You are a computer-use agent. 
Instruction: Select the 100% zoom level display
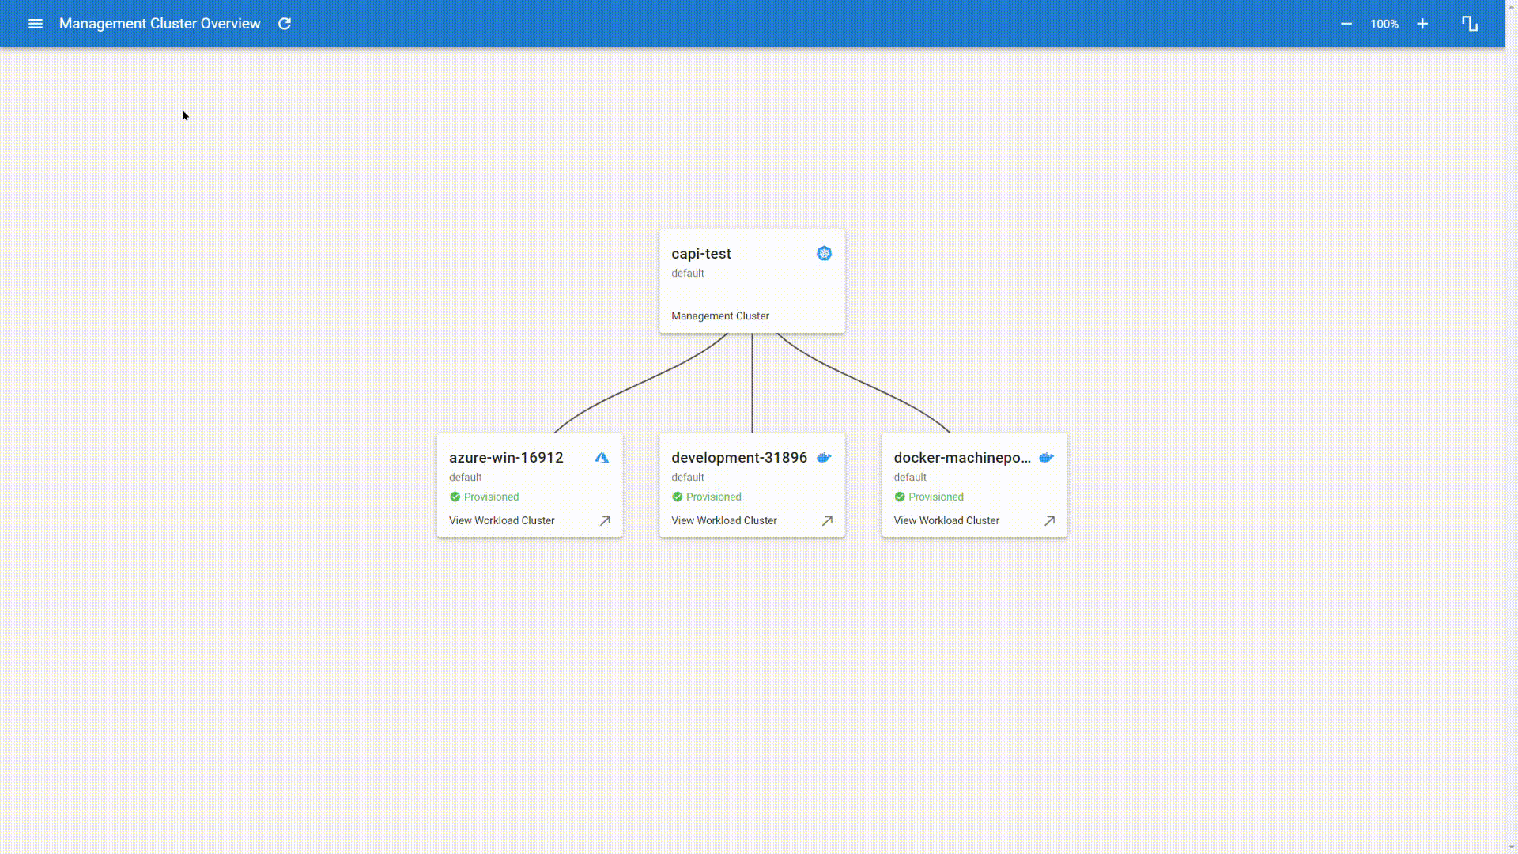click(x=1384, y=23)
